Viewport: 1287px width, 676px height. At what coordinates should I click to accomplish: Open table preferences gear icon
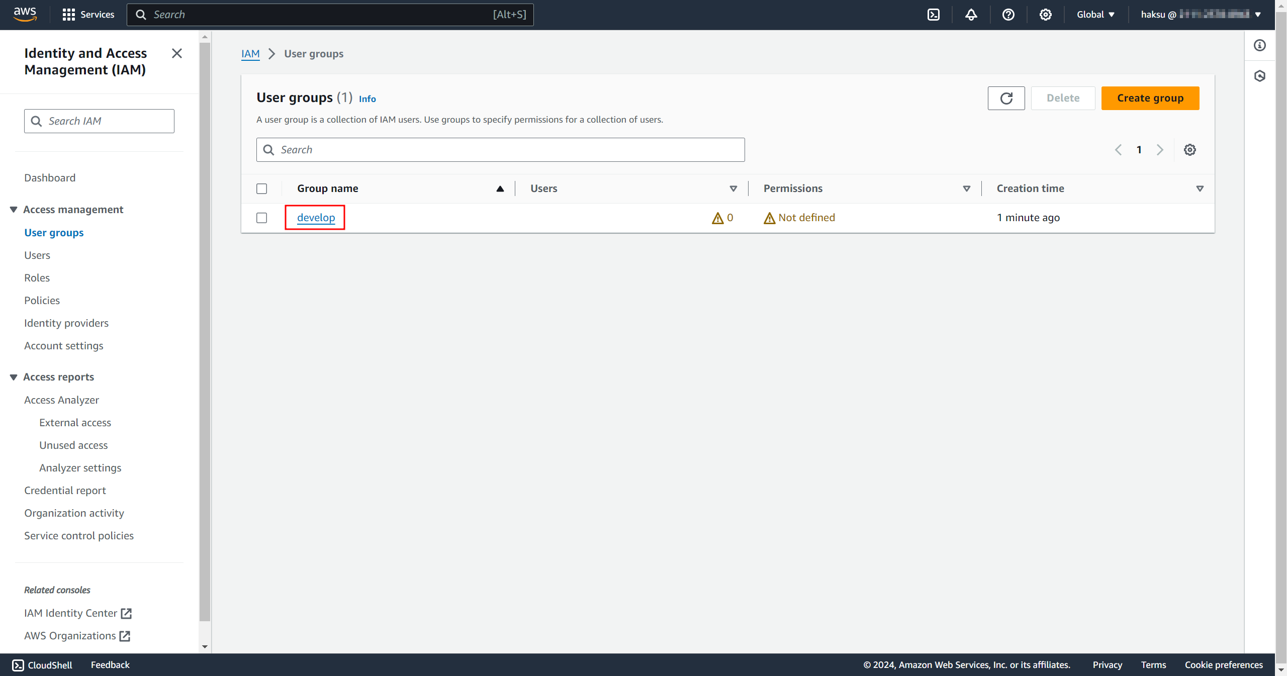click(1189, 150)
